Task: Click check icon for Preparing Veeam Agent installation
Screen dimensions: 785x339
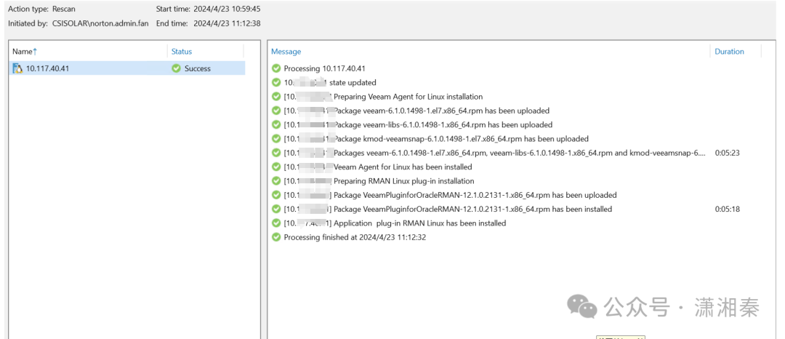Action: click(x=276, y=97)
